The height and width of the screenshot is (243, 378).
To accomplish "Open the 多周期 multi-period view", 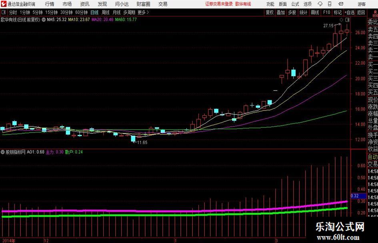I will [129, 12].
